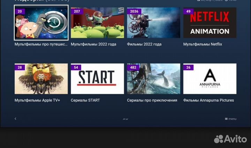Viewport: 251px width, 148px height.
Task: Open the Netflix Animation thumbnail
Action: tap(210, 23)
